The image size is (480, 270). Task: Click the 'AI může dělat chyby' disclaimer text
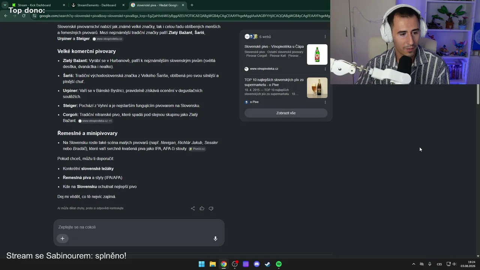[90, 208]
